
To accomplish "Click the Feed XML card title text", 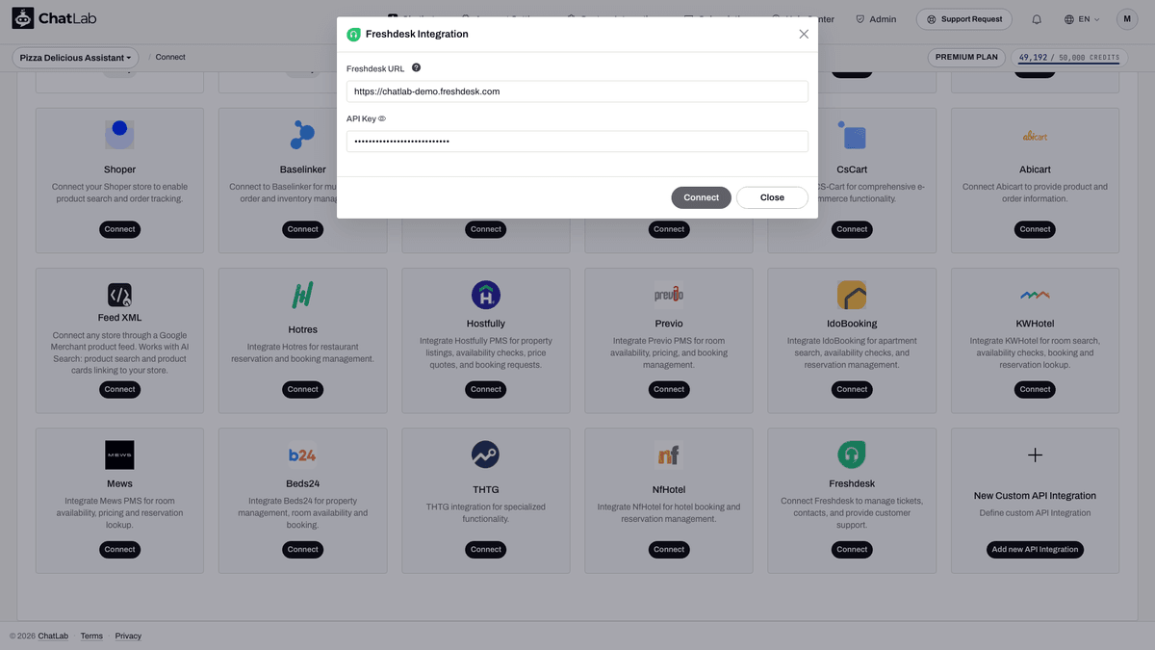I will [x=119, y=318].
